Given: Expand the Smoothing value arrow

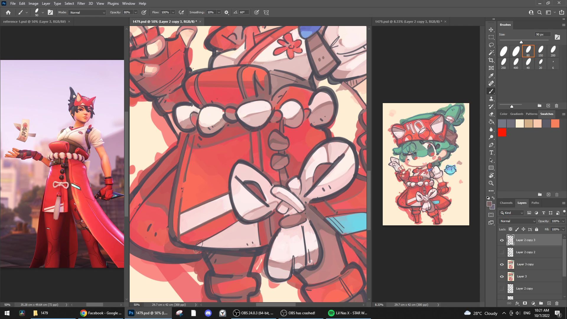Looking at the screenshot, I should tap(219, 12).
